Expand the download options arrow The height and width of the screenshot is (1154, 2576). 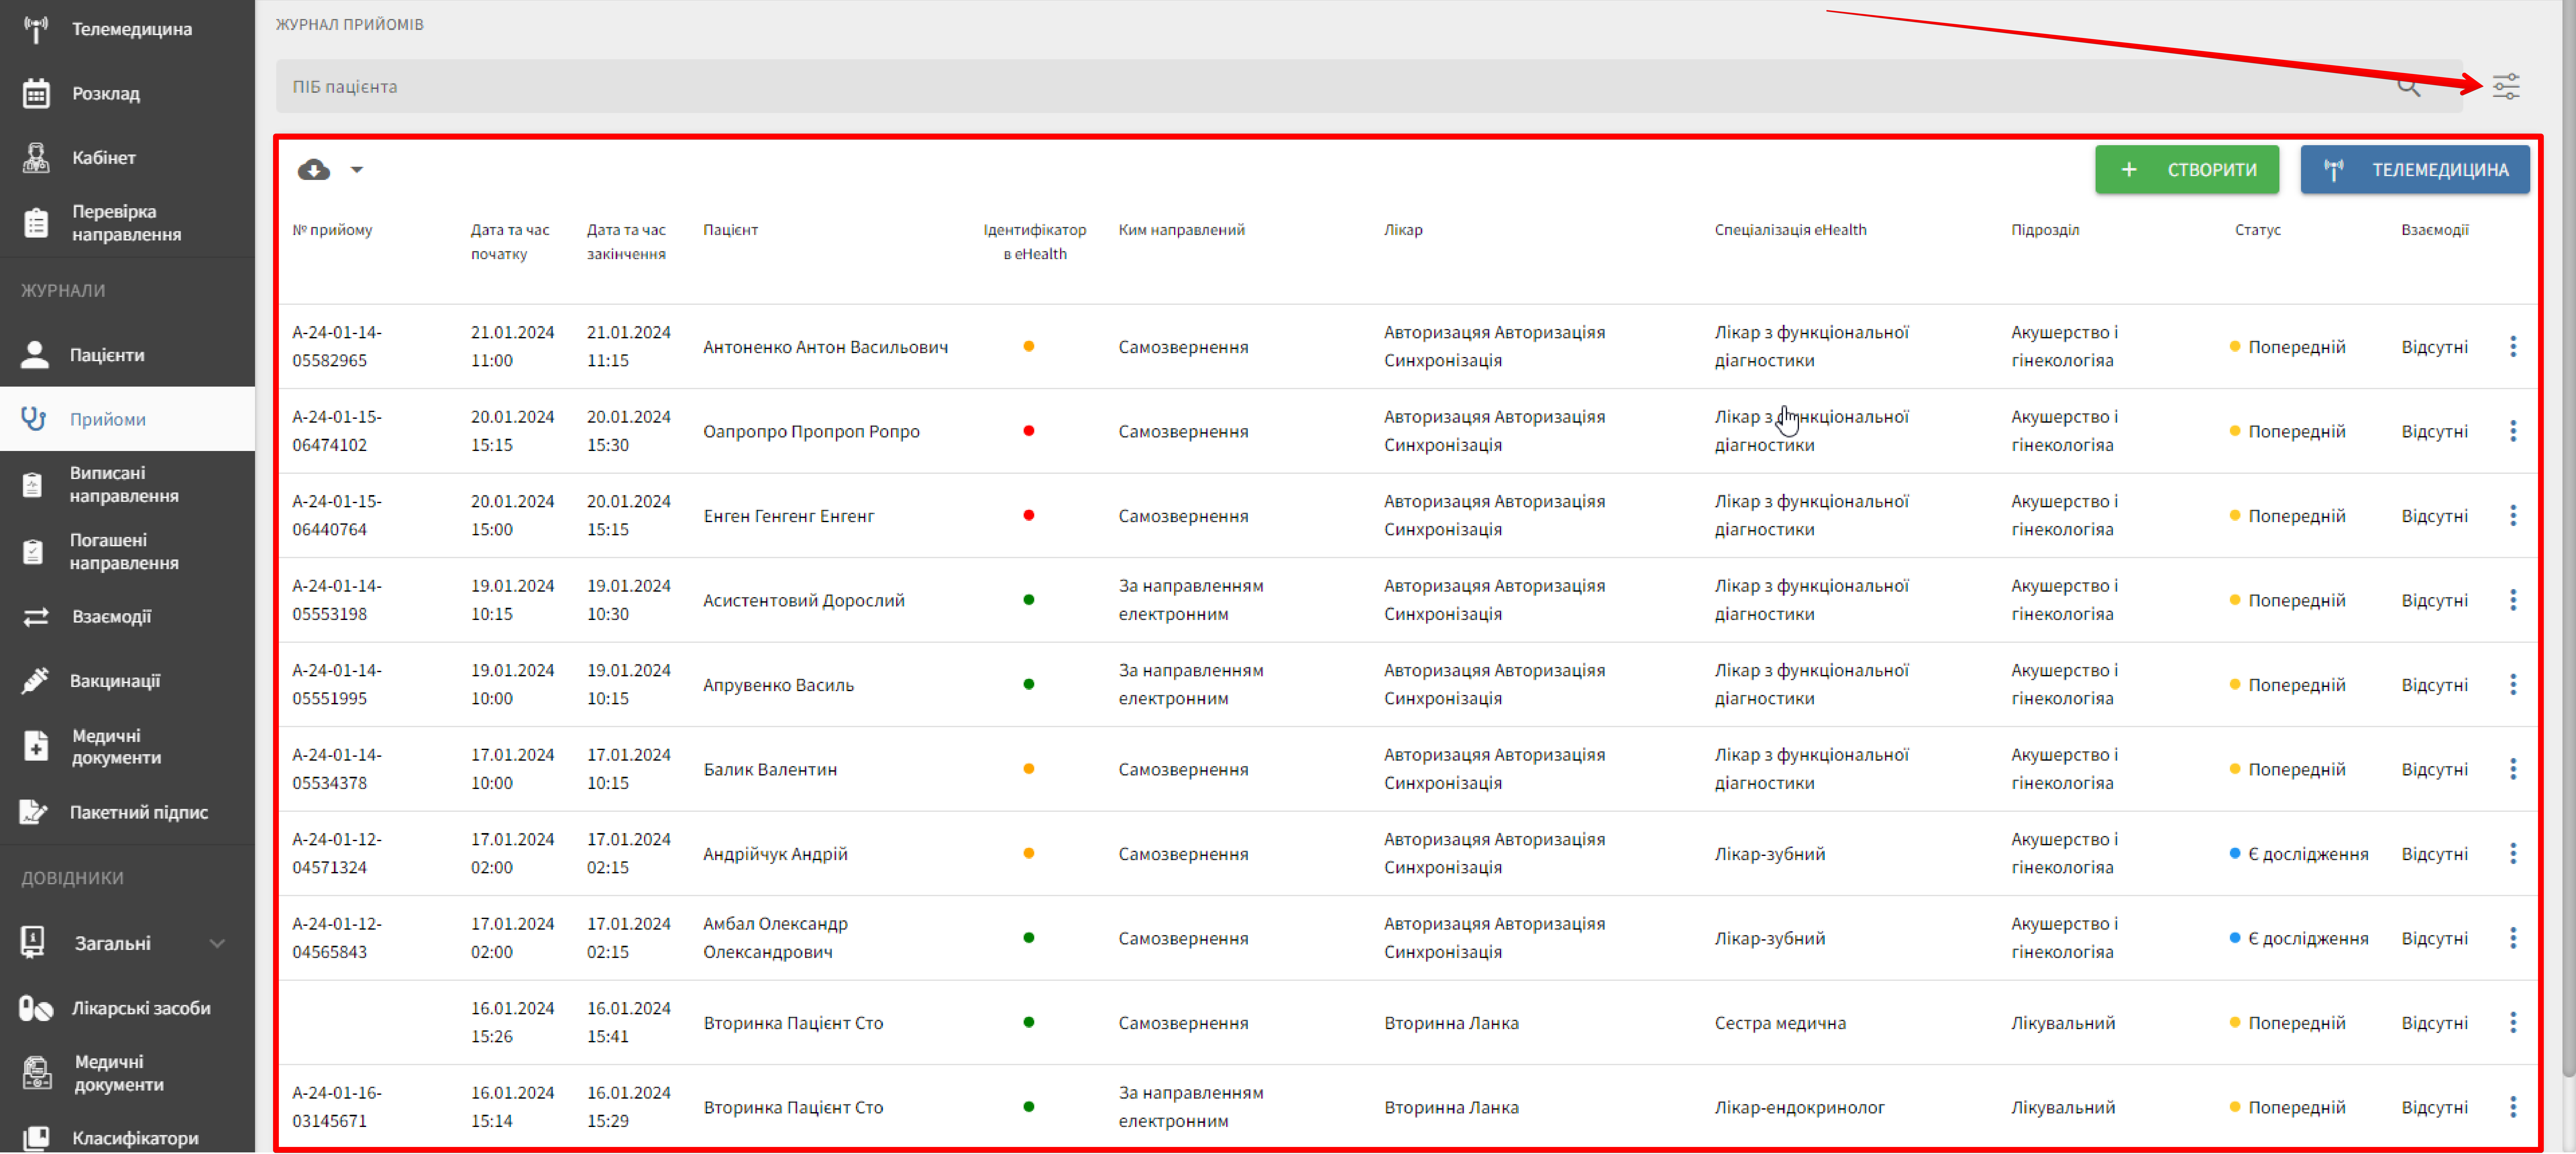click(x=357, y=170)
